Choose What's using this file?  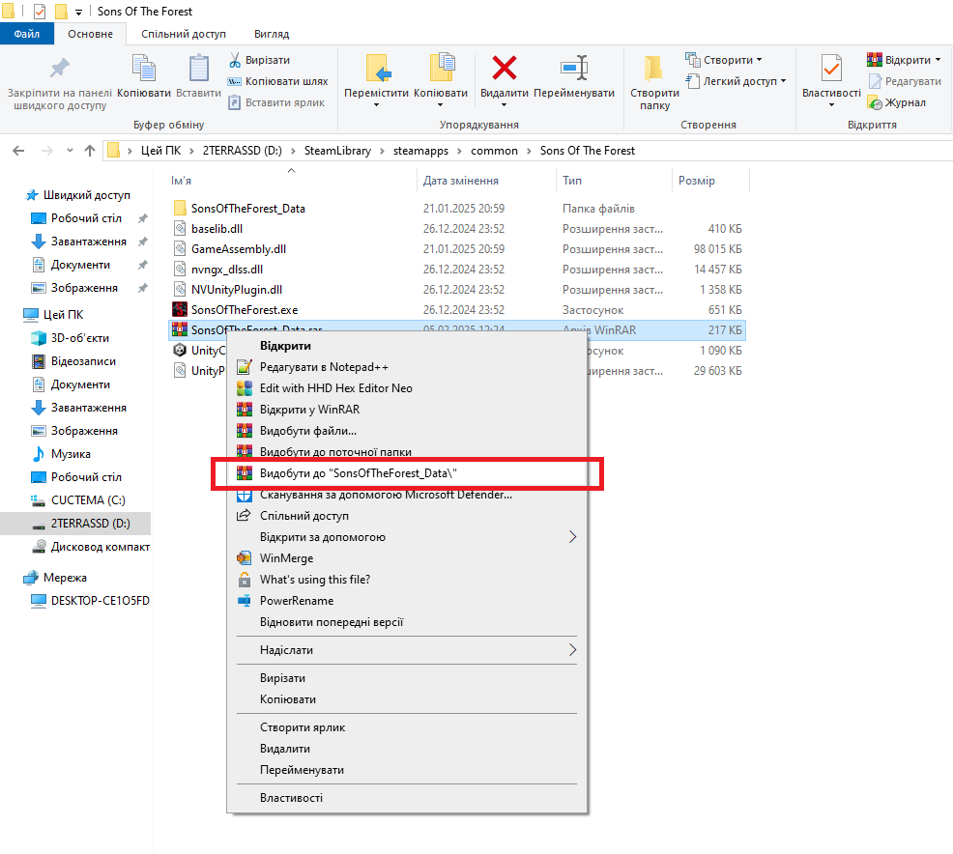click(x=407, y=580)
